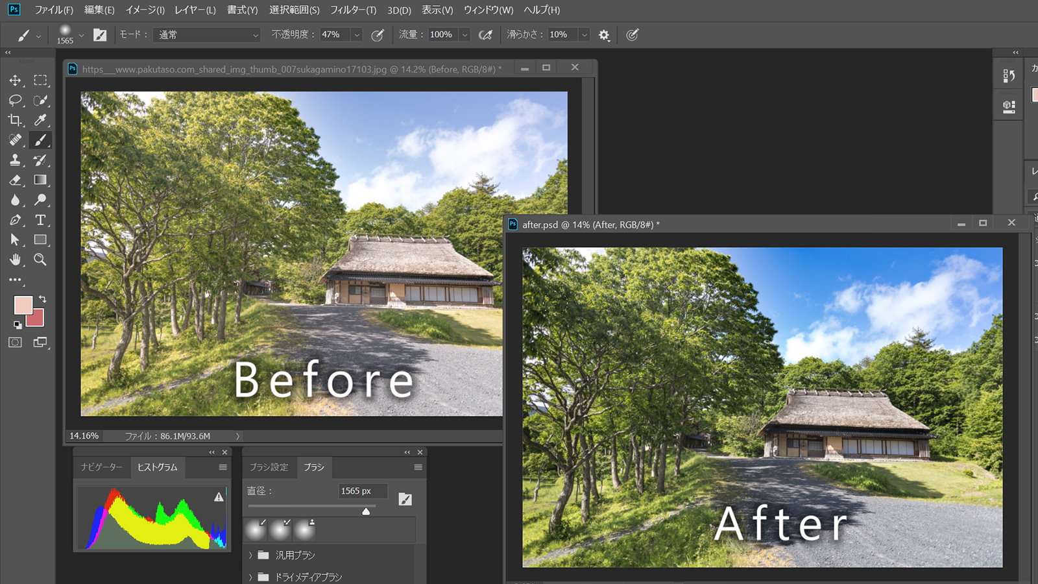Toggle Quick Mask mode
The height and width of the screenshot is (584, 1038).
(15, 342)
